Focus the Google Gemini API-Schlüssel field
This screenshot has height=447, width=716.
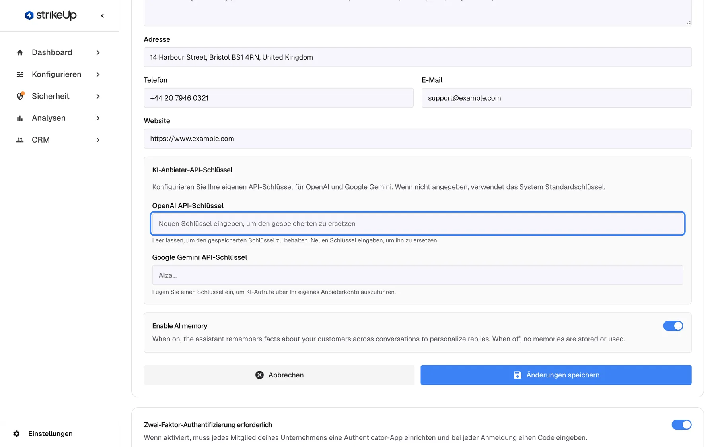[417, 275]
